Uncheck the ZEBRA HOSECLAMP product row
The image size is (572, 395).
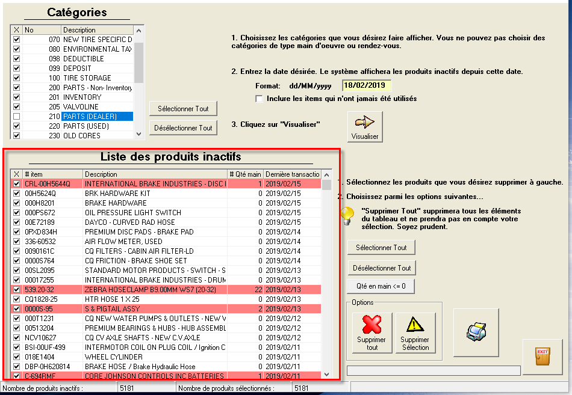16,290
